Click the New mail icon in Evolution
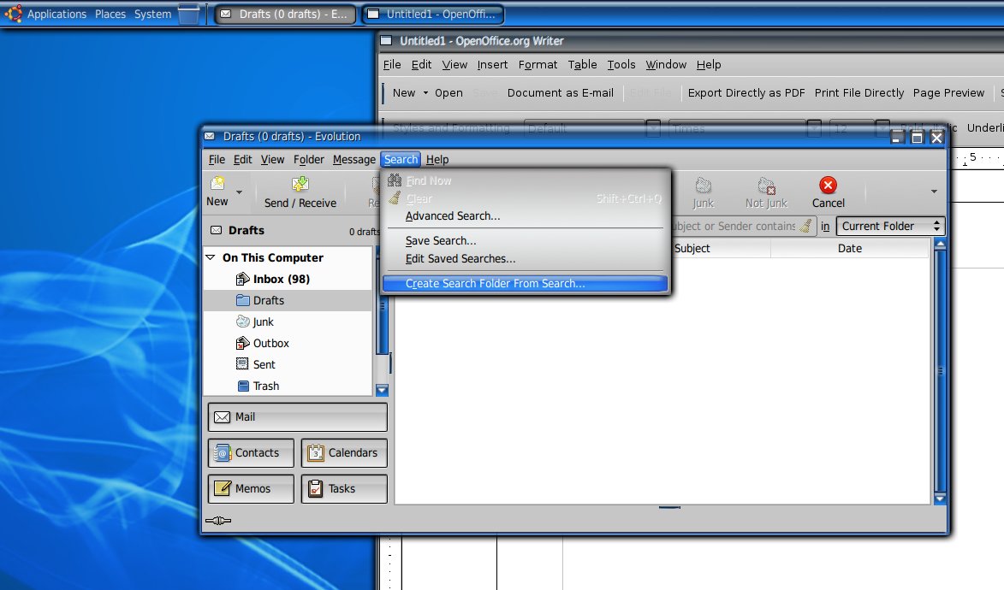Viewport: 1004px width, 590px height. point(217,185)
